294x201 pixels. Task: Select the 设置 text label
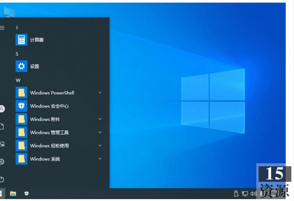35,66
